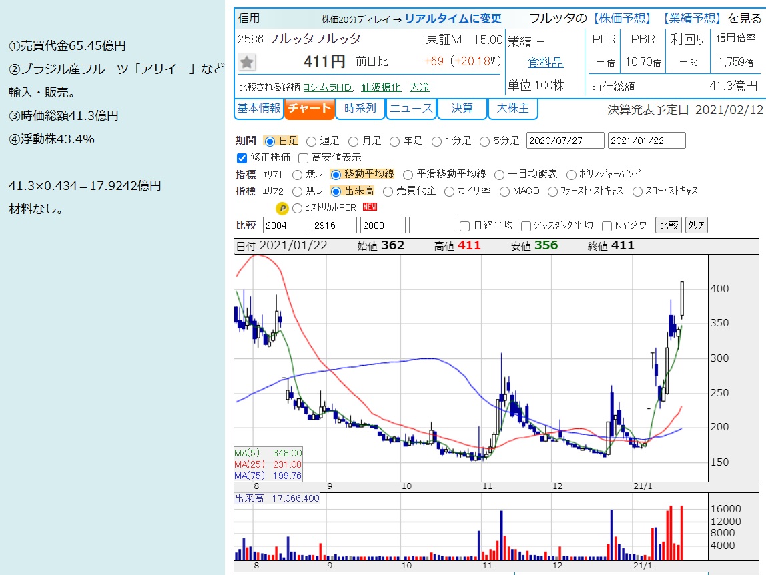
Task: Enable the 高安値表示 checkbox
Action: point(303,158)
